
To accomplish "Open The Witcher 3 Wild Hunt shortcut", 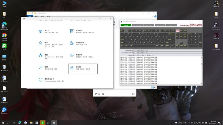I will [x=216, y=26].
